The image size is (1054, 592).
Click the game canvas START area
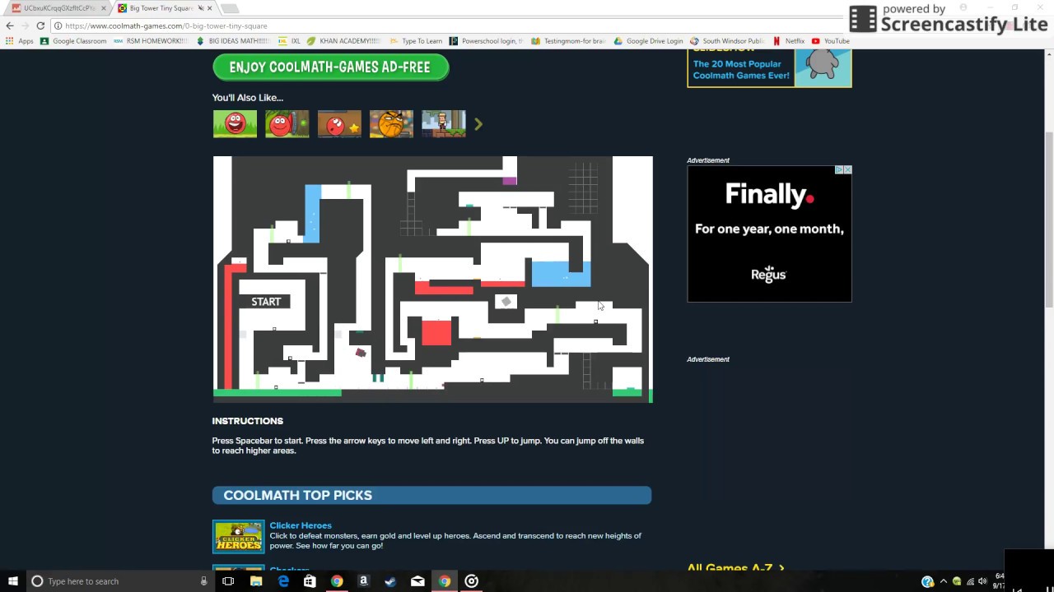(266, 302)
